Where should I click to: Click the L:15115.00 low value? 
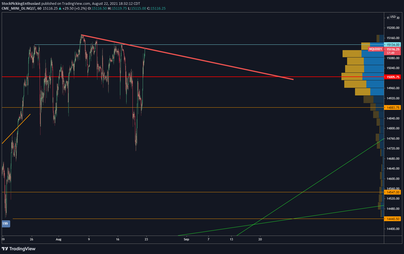tap(137, 8)
